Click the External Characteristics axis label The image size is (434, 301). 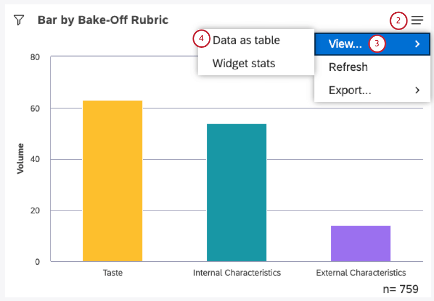[x=361, y=272]
